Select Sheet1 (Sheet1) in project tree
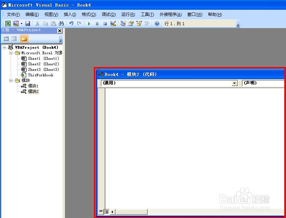The width and height of the screenshot is (286, 218). pos(43,58)
